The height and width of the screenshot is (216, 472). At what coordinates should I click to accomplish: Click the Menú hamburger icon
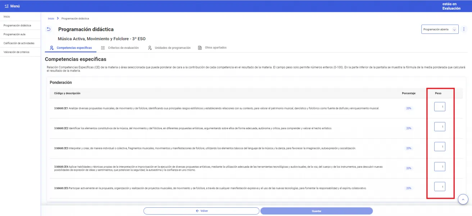tap(7, 6)
